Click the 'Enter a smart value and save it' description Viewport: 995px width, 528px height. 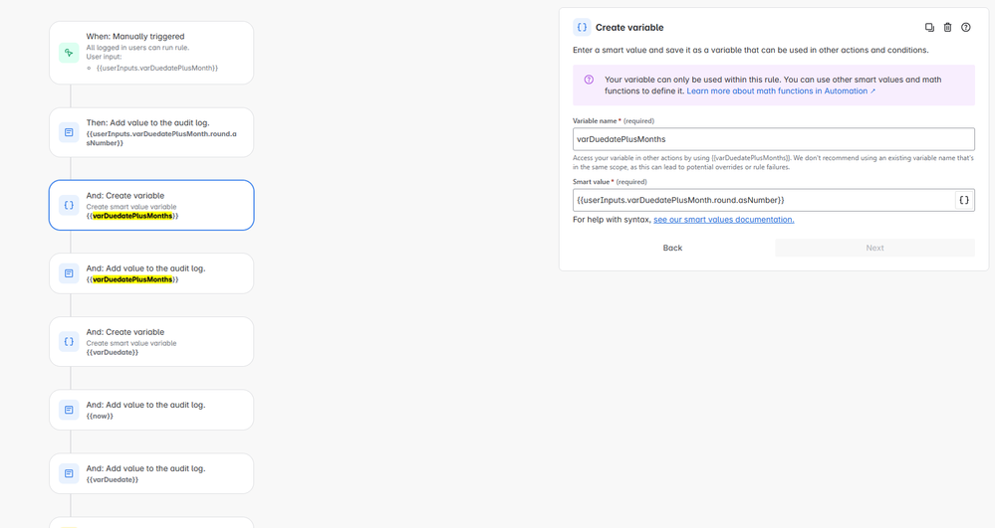click(751, 50)
